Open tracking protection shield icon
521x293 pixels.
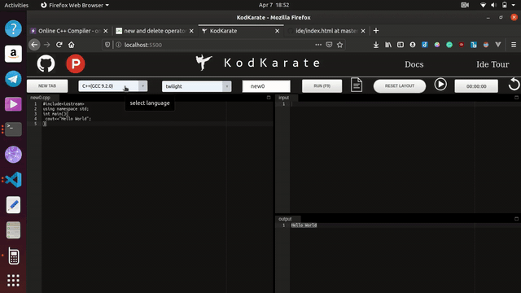(107, 45)
